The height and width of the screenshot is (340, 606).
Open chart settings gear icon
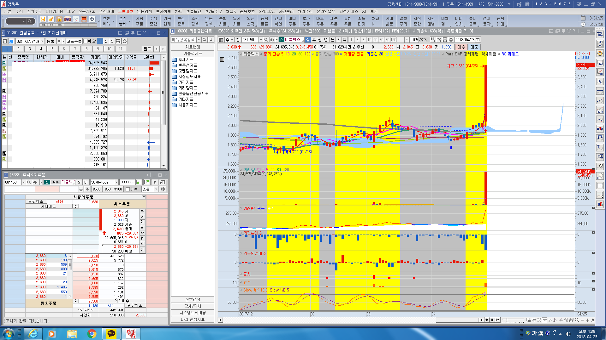pos(451,40)
